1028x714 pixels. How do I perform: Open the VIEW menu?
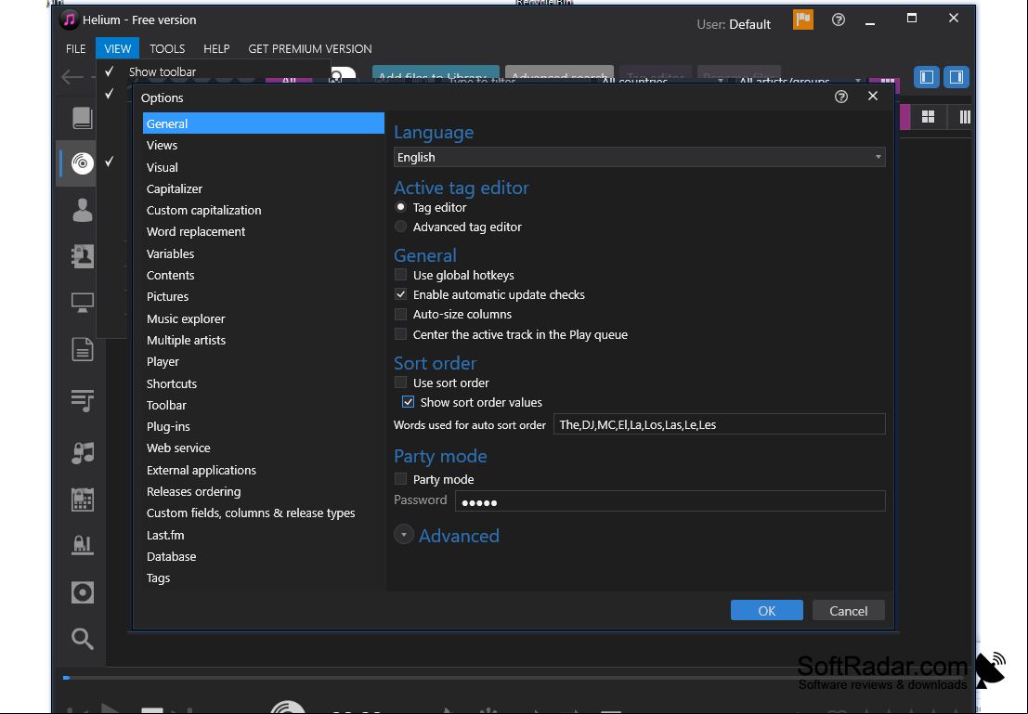[117, 48]
